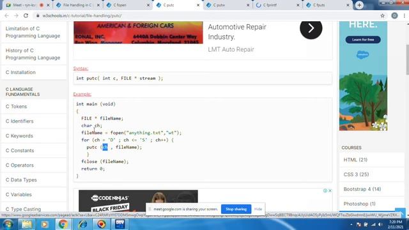Image resolution: width=409 pixels, height=230 pixels.
Task: Open the DEV app in the taskbar
Action: (x=120, y=224)
